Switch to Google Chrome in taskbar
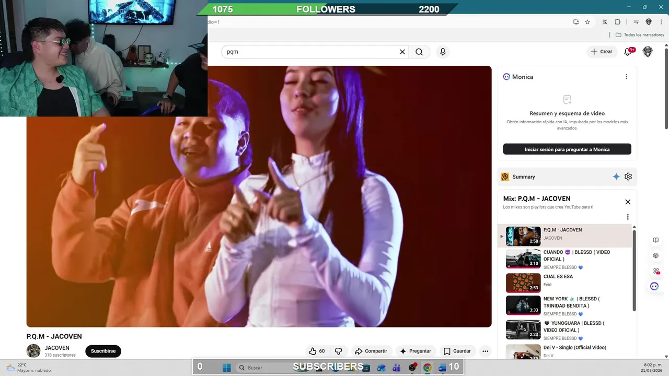This screenshot has width=669, height=376. click(427, 368)
